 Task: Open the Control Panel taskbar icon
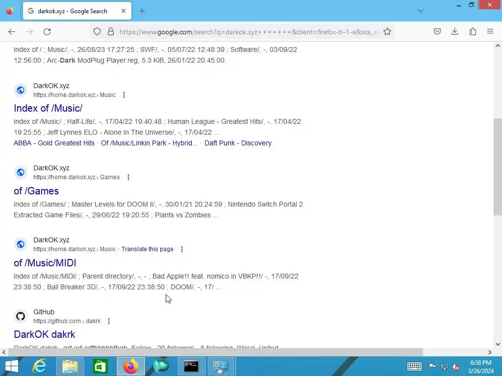(221, 366)
